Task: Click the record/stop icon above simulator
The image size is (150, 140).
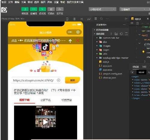Action: tap(74, 19)
